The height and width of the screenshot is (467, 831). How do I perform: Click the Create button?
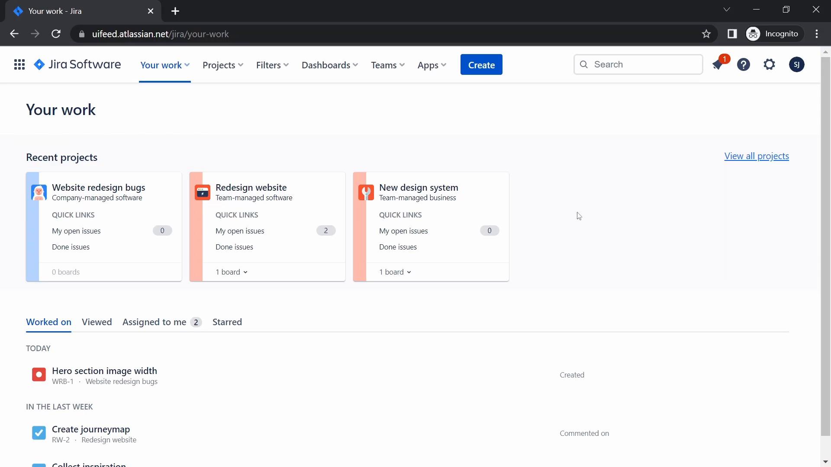click(481, 64)
